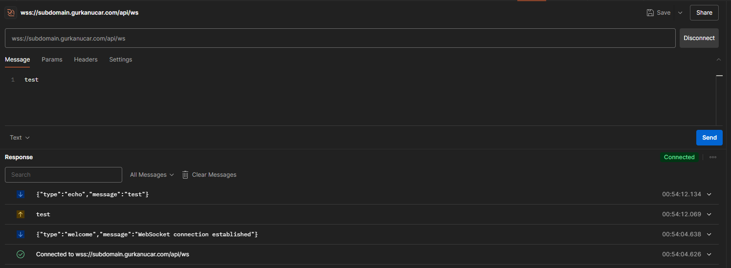Open the All Messages filter dropdown
731x268 pixels.
coord(152,175)
